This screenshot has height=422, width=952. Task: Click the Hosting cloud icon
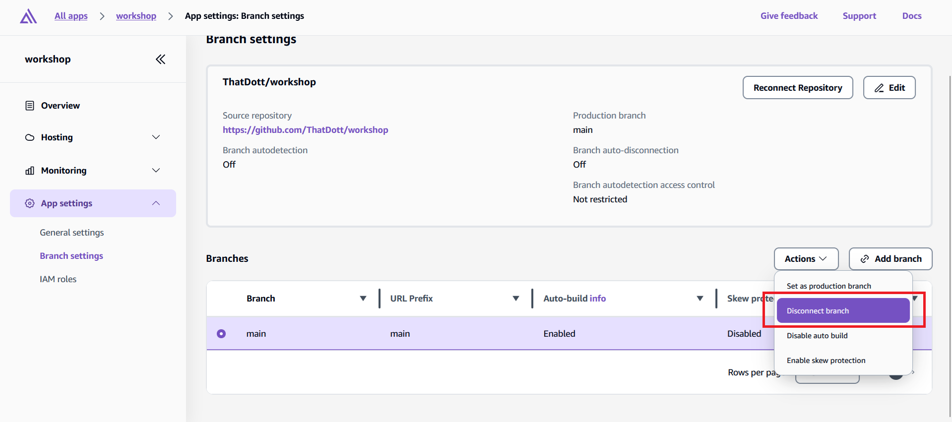pyautogui.click(x=30, y=137)
